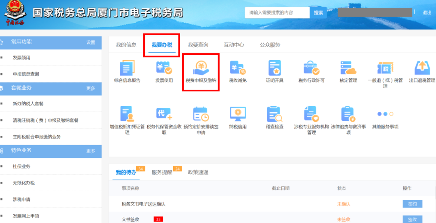The height and width of the screenshot is (223, 436).
Task: Open 申报信息查询 in sidebar
Action: [x=26, y=74]
